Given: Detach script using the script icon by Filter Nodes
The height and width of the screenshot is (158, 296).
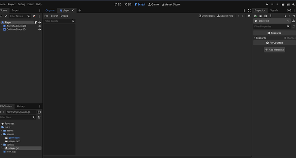Looking at the screenshot, I should [34, 16].
